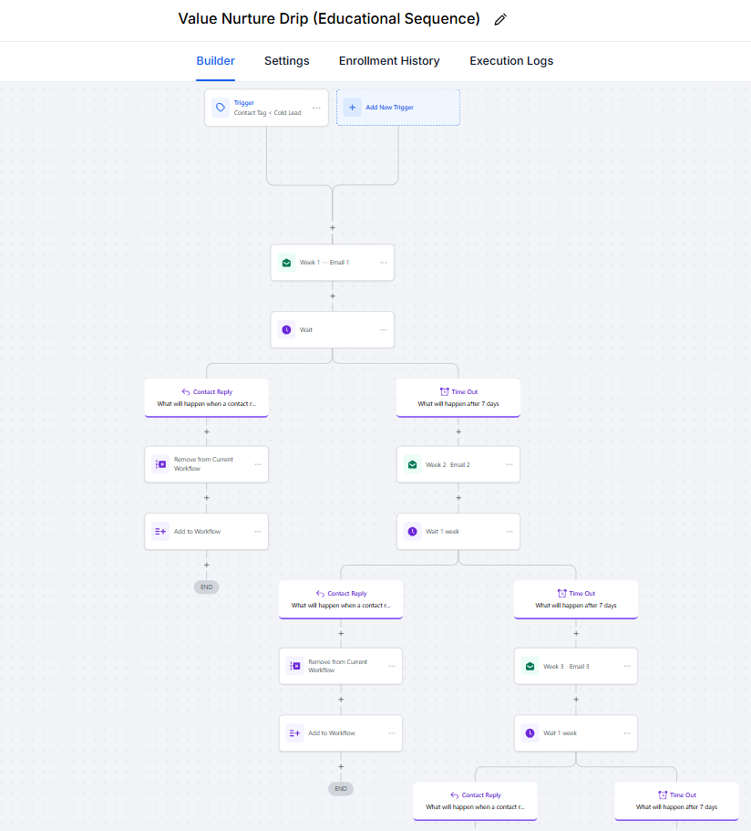751x831 pixels.
Task: Click the first Add to Workflow icon
Action: 160,531
